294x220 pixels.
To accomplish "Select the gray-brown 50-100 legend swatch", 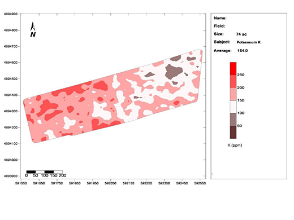I will pos(233,120).
